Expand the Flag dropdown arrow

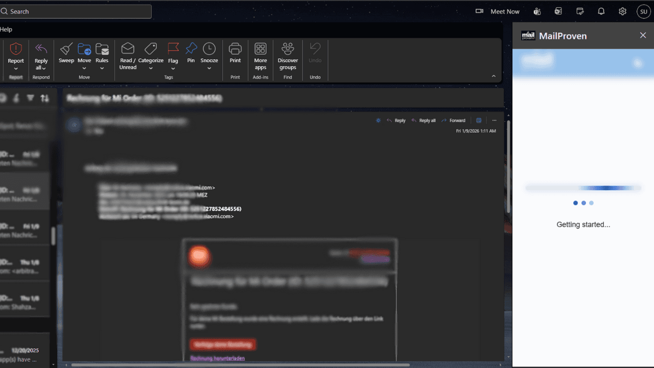click(x=173, y=68)
